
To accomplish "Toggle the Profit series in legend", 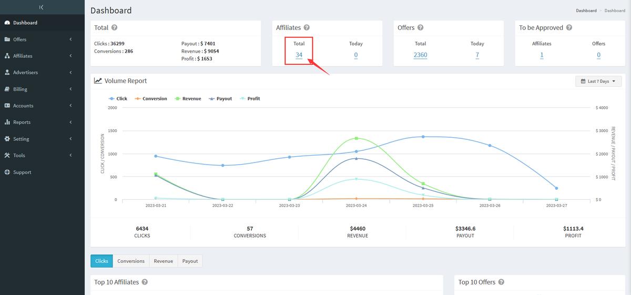I will 249,99.
